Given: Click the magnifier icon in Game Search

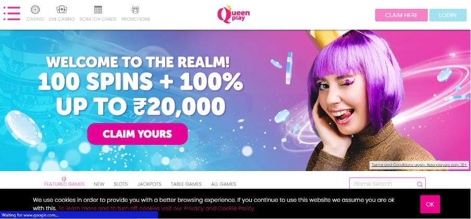Looking at the screenshot, I should click(x=419, y=184).
